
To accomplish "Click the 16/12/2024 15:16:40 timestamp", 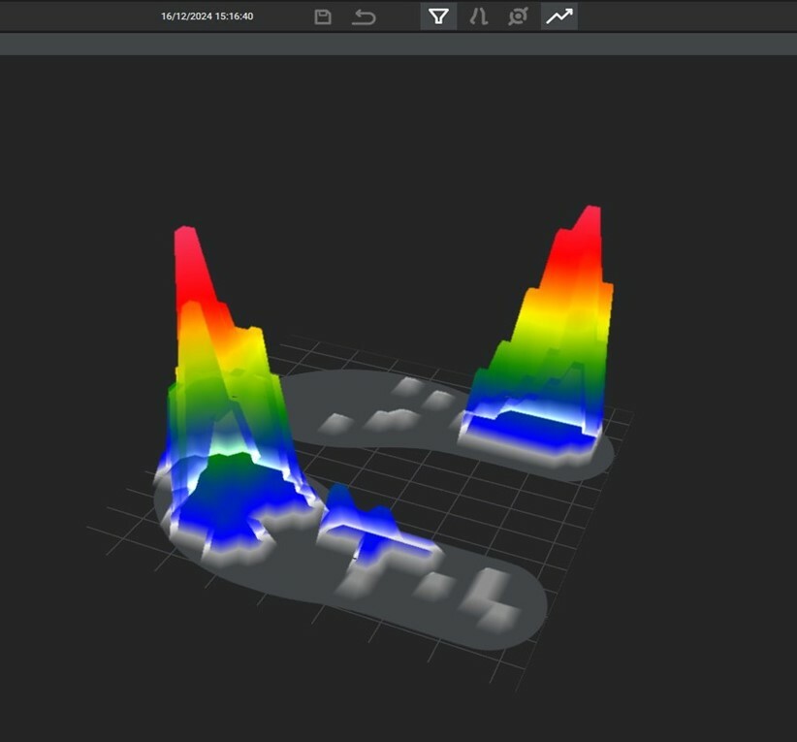I will point(207,16).
